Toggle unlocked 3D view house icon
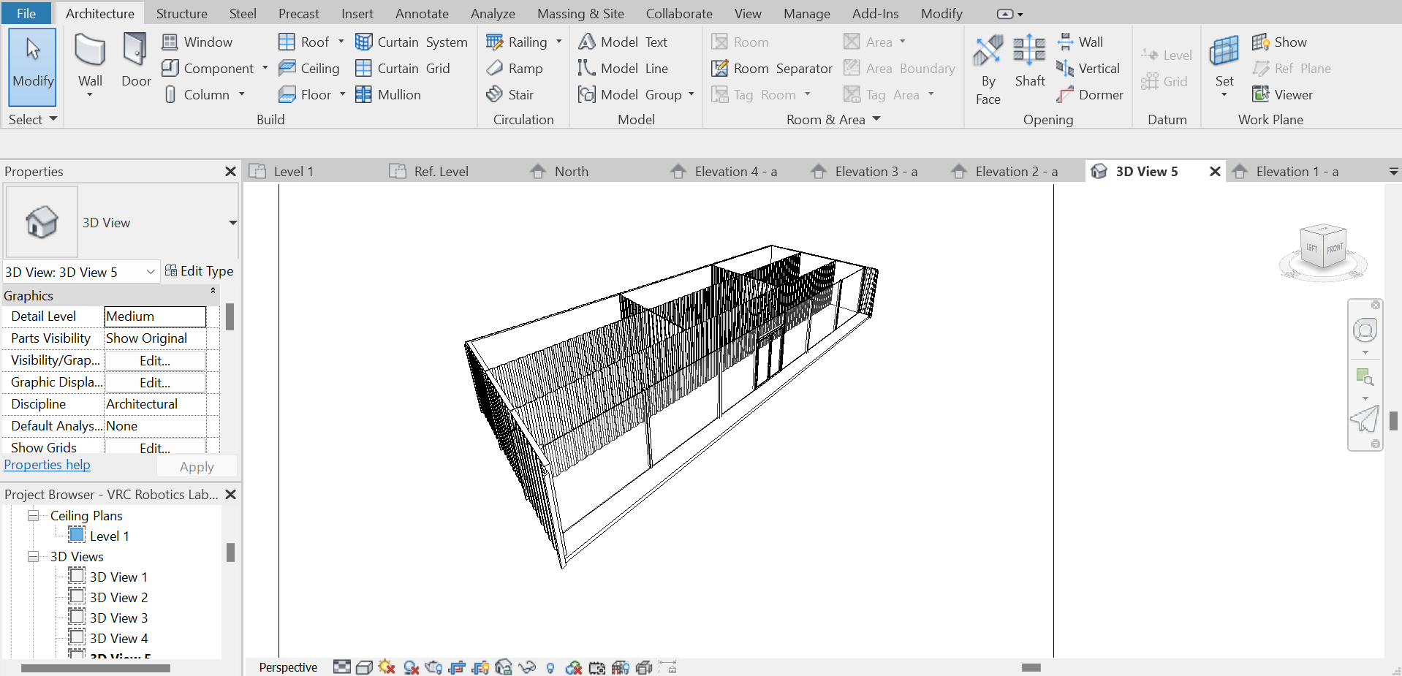This screenshot has width=1402, height=676. point(504,667)
